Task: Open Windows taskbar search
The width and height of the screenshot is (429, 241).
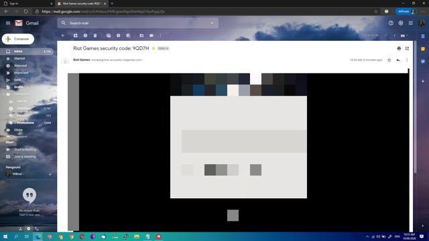Action: pyautogui.click(x=16, y=236)
